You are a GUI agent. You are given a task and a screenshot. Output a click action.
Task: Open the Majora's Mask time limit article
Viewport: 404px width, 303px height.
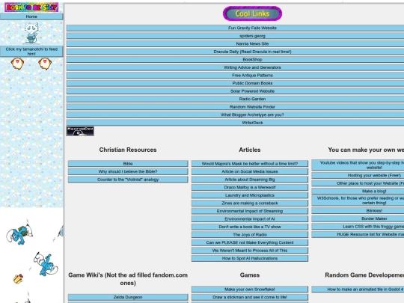coord(250,164)
